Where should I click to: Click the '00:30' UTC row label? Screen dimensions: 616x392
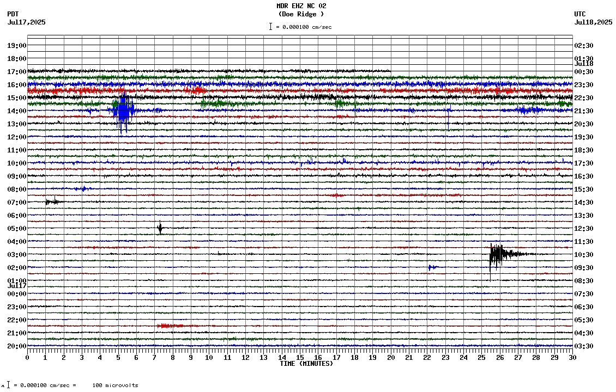(584, 72)
